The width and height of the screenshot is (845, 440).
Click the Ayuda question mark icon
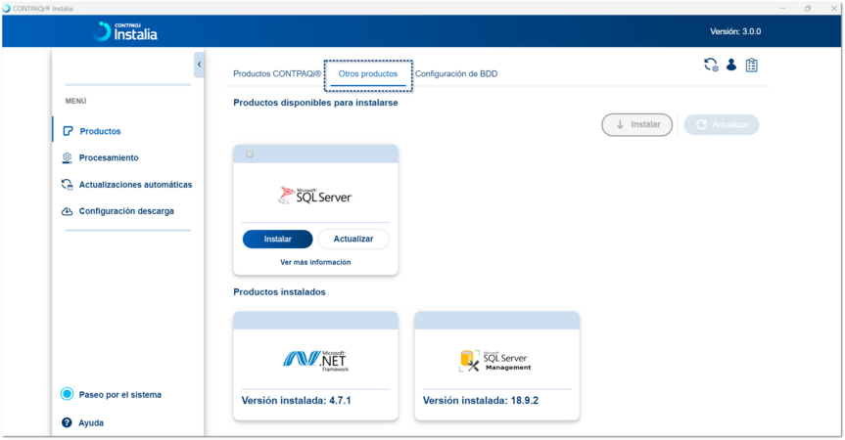67,422
